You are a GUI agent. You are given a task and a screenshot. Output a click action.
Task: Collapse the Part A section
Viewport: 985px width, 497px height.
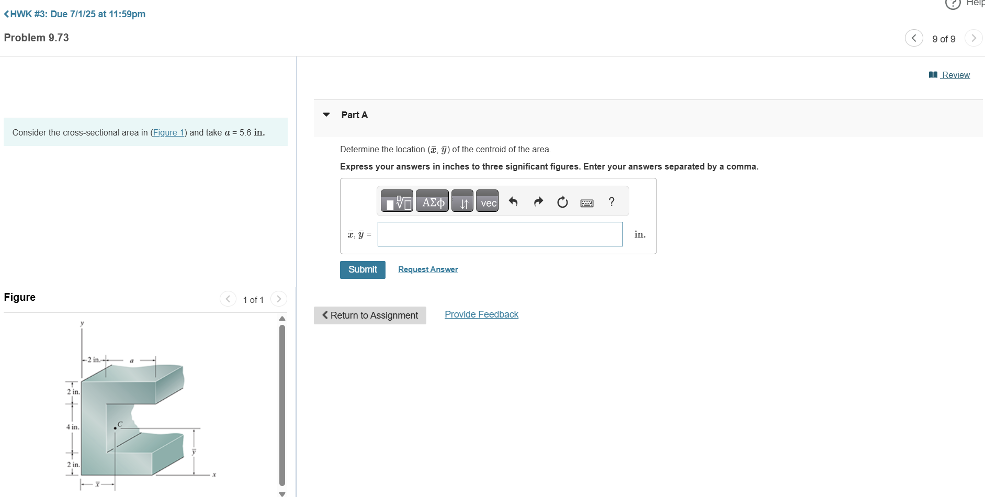(x=326, y=115)
